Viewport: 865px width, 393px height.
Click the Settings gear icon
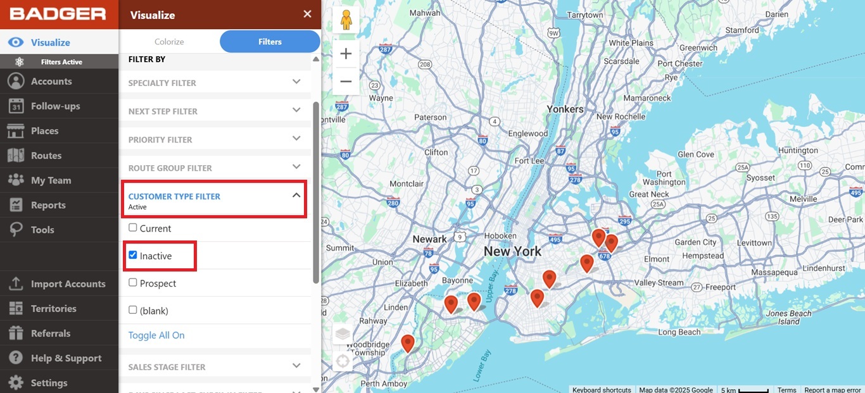16,382
